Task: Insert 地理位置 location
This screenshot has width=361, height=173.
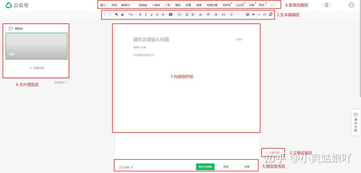Action: tap(212, 5)
